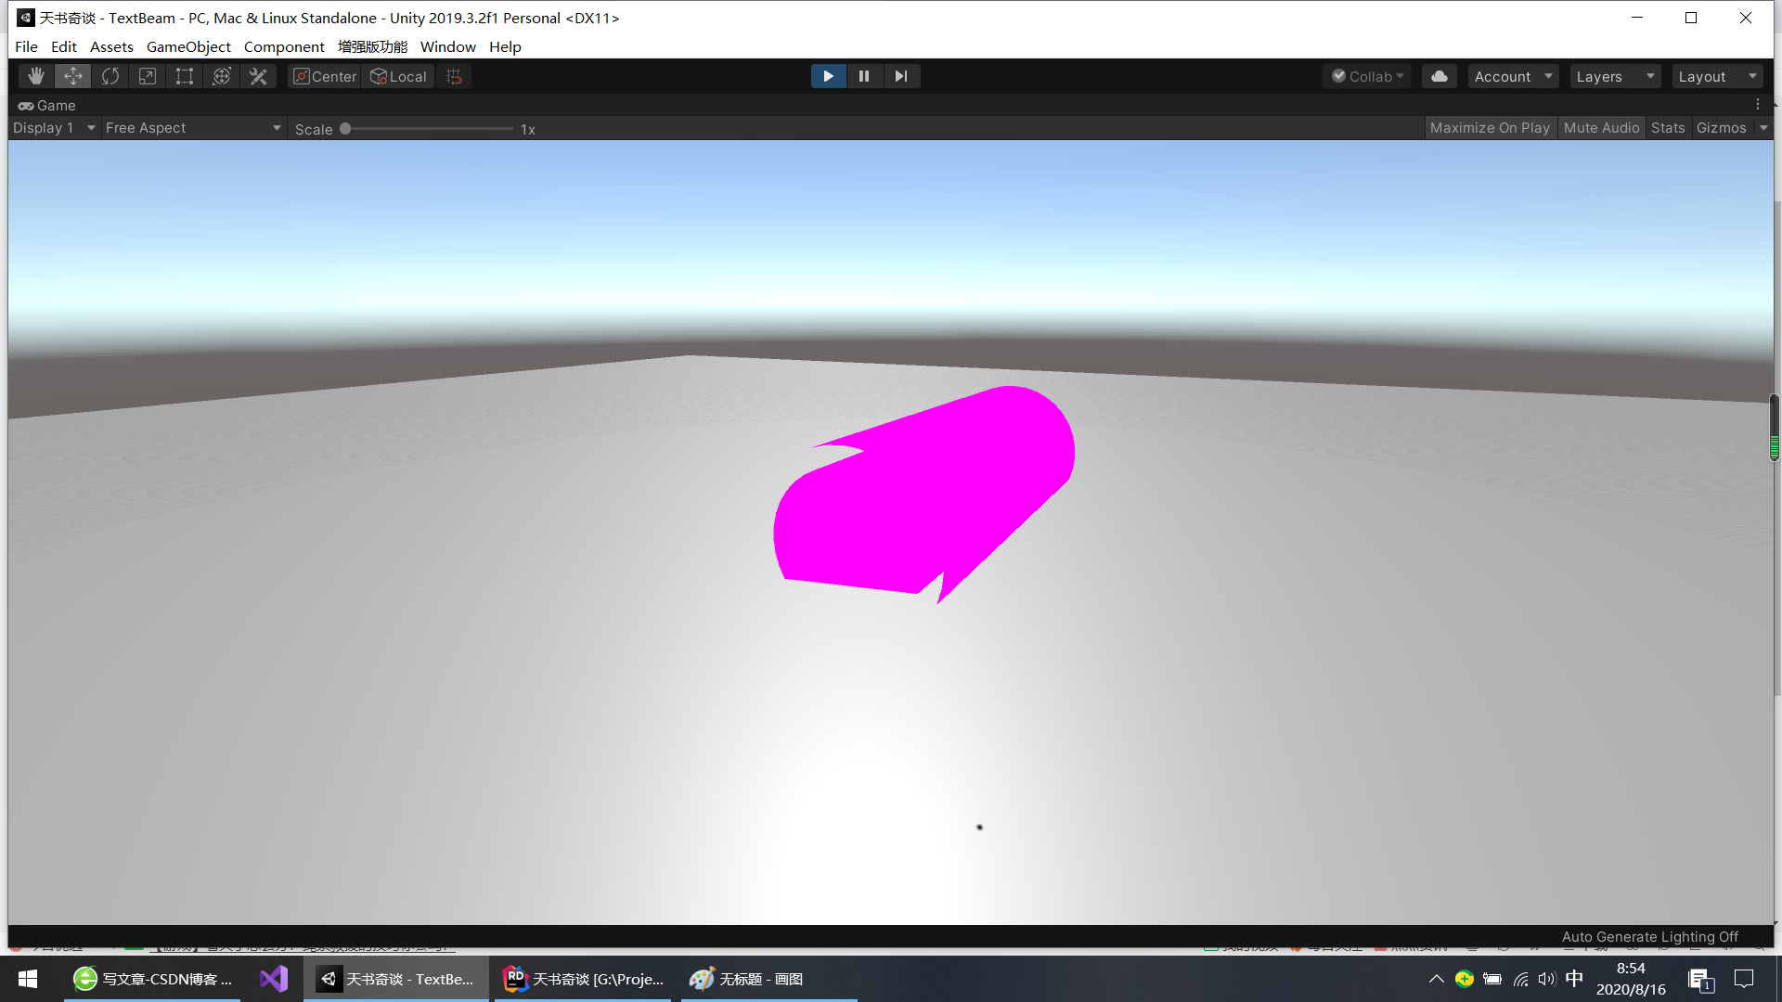Open the Windows Start menu
The height and width of the screenshot is (1002, 1782).
[28, 979]
